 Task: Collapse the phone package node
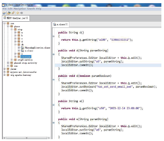coord(8,26)
